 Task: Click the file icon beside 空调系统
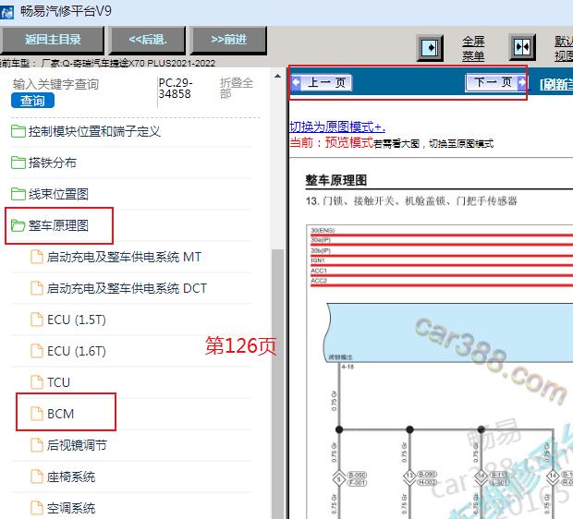point(37,508)
